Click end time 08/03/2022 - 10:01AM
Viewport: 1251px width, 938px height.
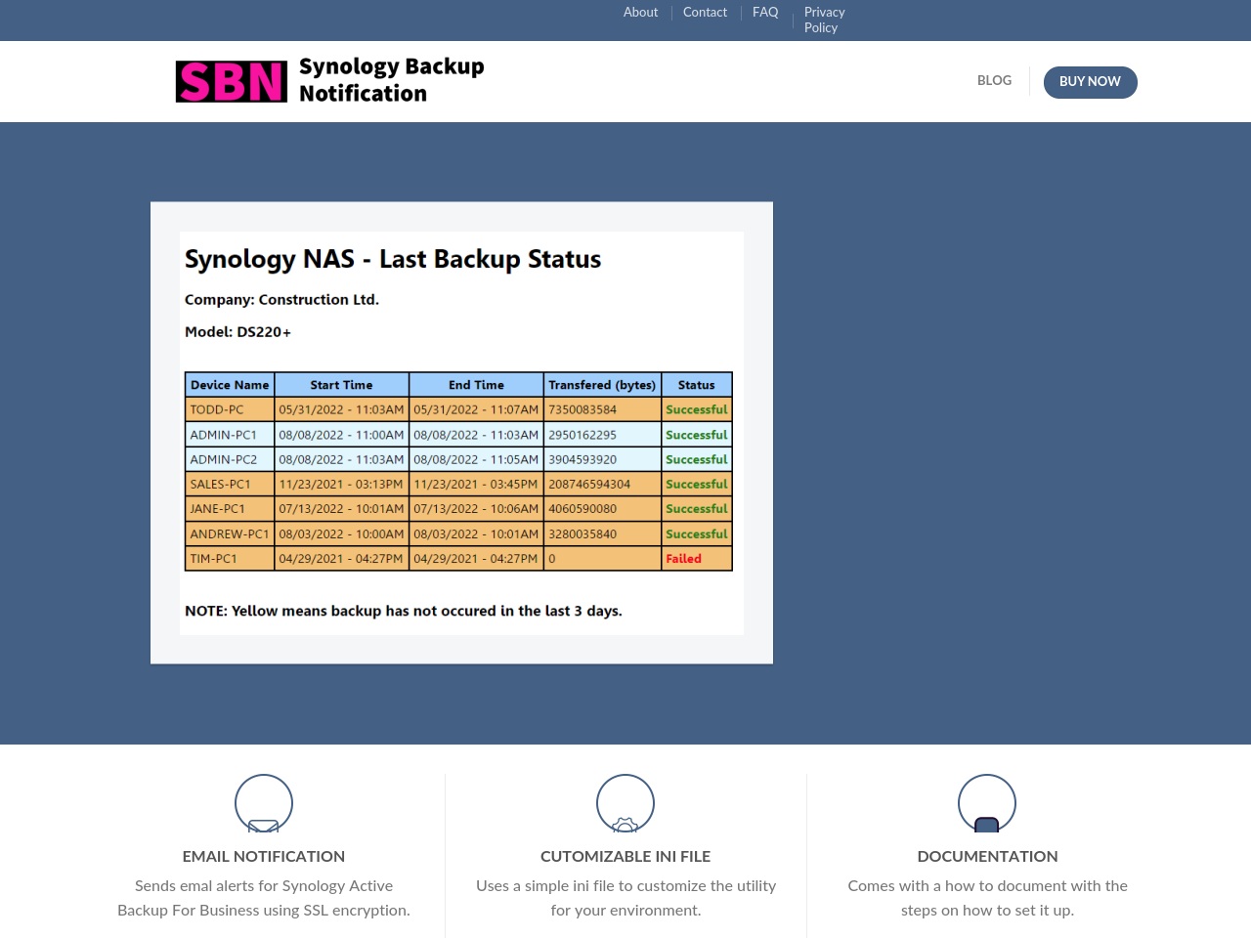pyautogui.click(x=476, y=534)
